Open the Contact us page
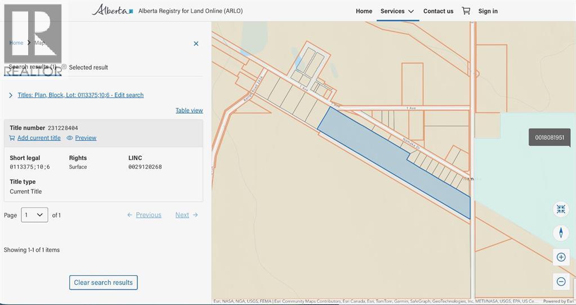Image resolution: width=576 pixels, height=305 pixels. coord(438,11)
